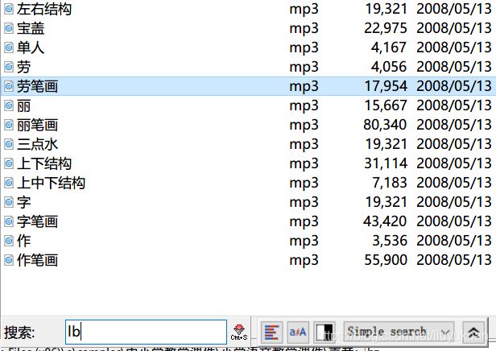Click size value 43,420 of 字笔画
This screenshot has height=351, width=496.
(385, 221)
